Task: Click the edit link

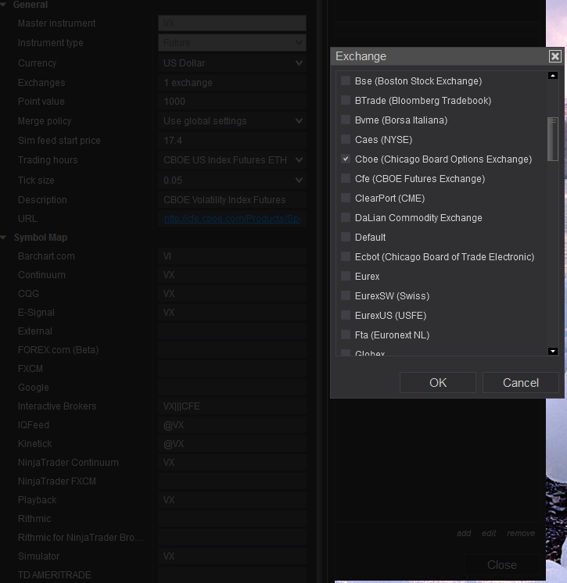Action: click(489, 533)
